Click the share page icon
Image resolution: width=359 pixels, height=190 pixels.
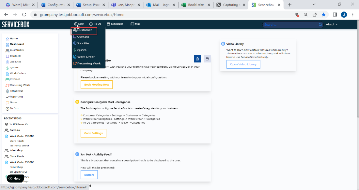[315, 15]
